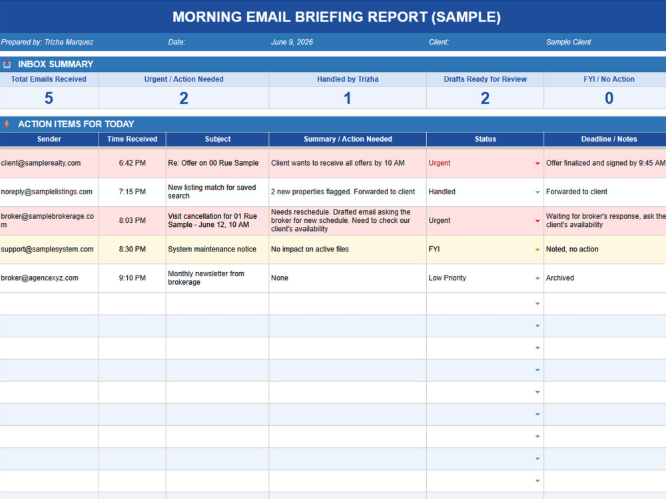Select 'Total Emails Received' header

point(49,79)
